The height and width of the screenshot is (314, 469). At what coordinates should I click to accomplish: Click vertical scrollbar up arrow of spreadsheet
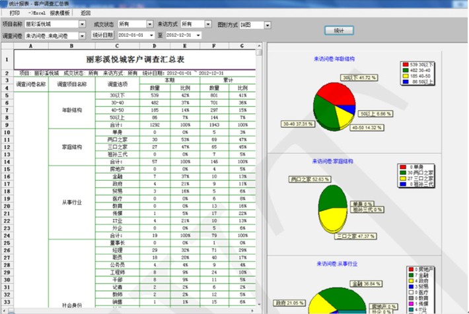pyautogui.click(x=259, y=46)
